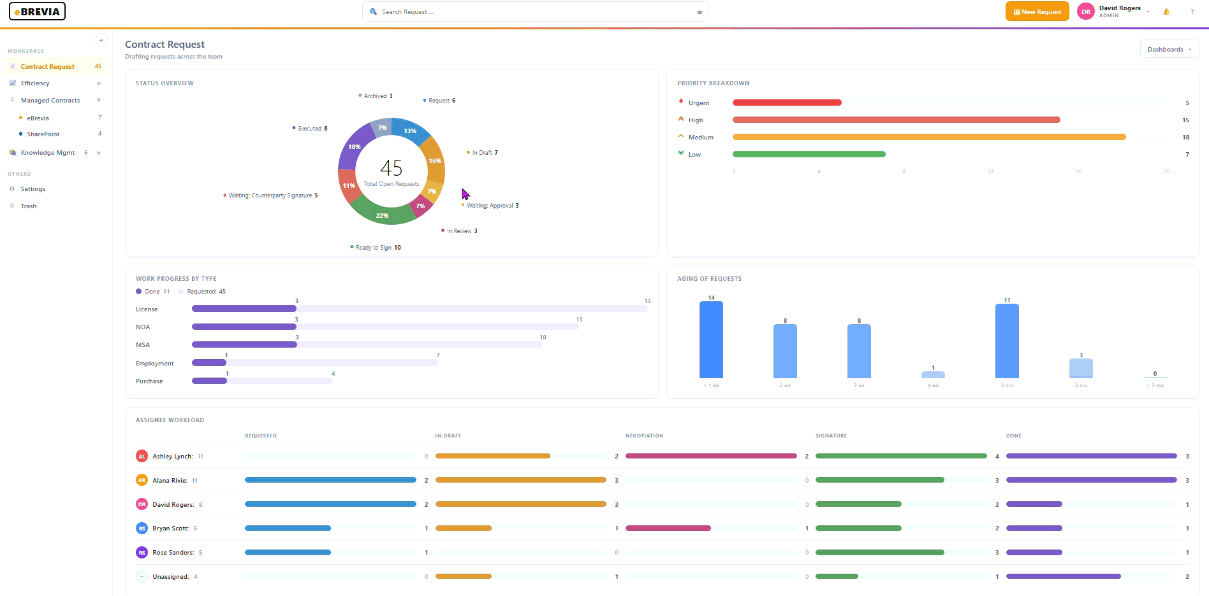Viewport: 1209px width, 596px height.
Task: Open the help question mark icon
Action: [x=1192, y=11]
